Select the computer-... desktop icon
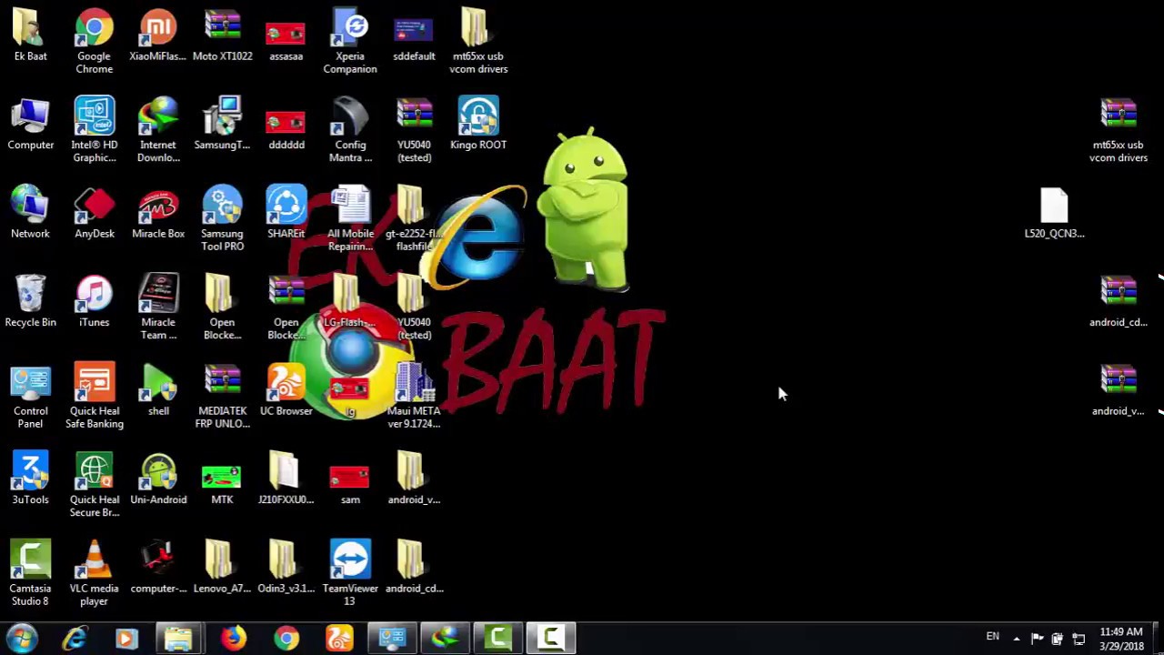 (x=158, y=568)
